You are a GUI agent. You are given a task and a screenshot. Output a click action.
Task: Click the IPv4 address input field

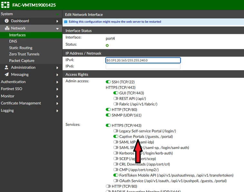(143, 60)
